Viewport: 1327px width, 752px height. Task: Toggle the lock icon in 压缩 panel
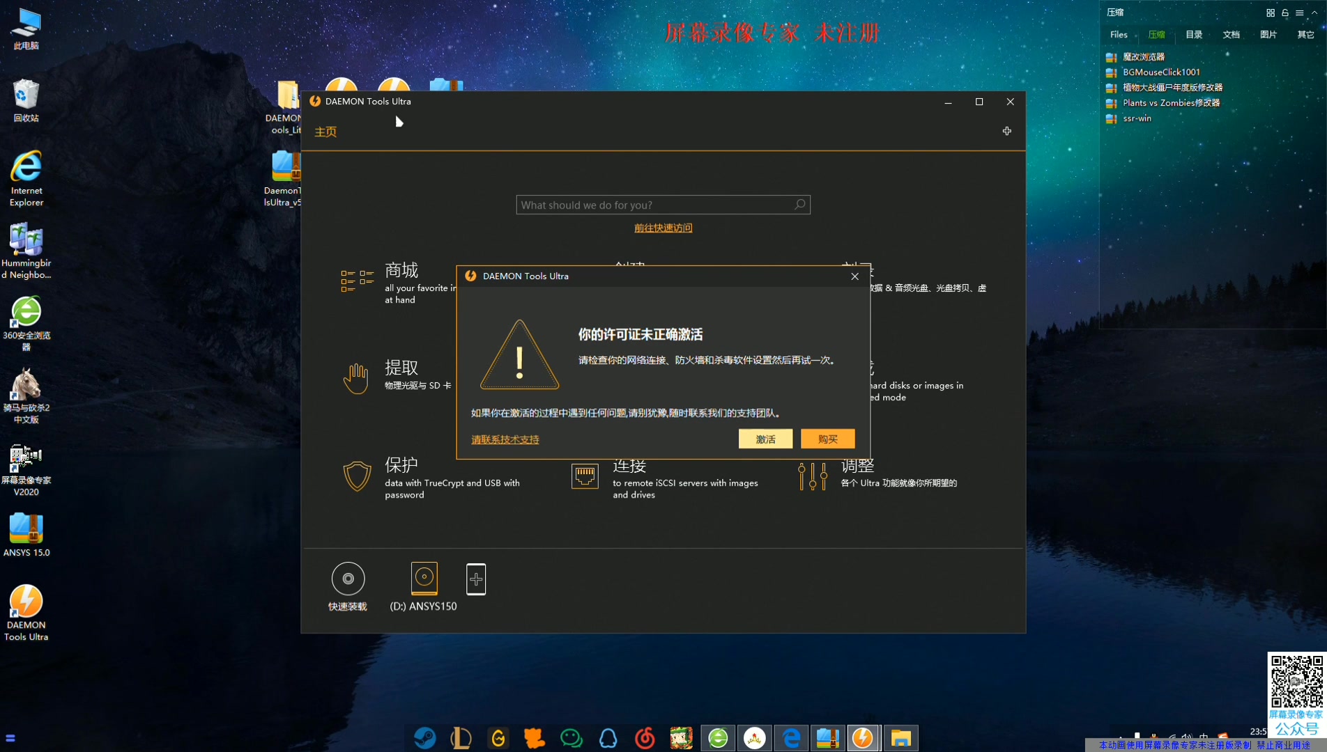pos(1285,13)
